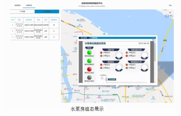This screenshot has width=181, height=116.
Task: Select the white left alarm-type tab above table
Action: tap(22, 12)
